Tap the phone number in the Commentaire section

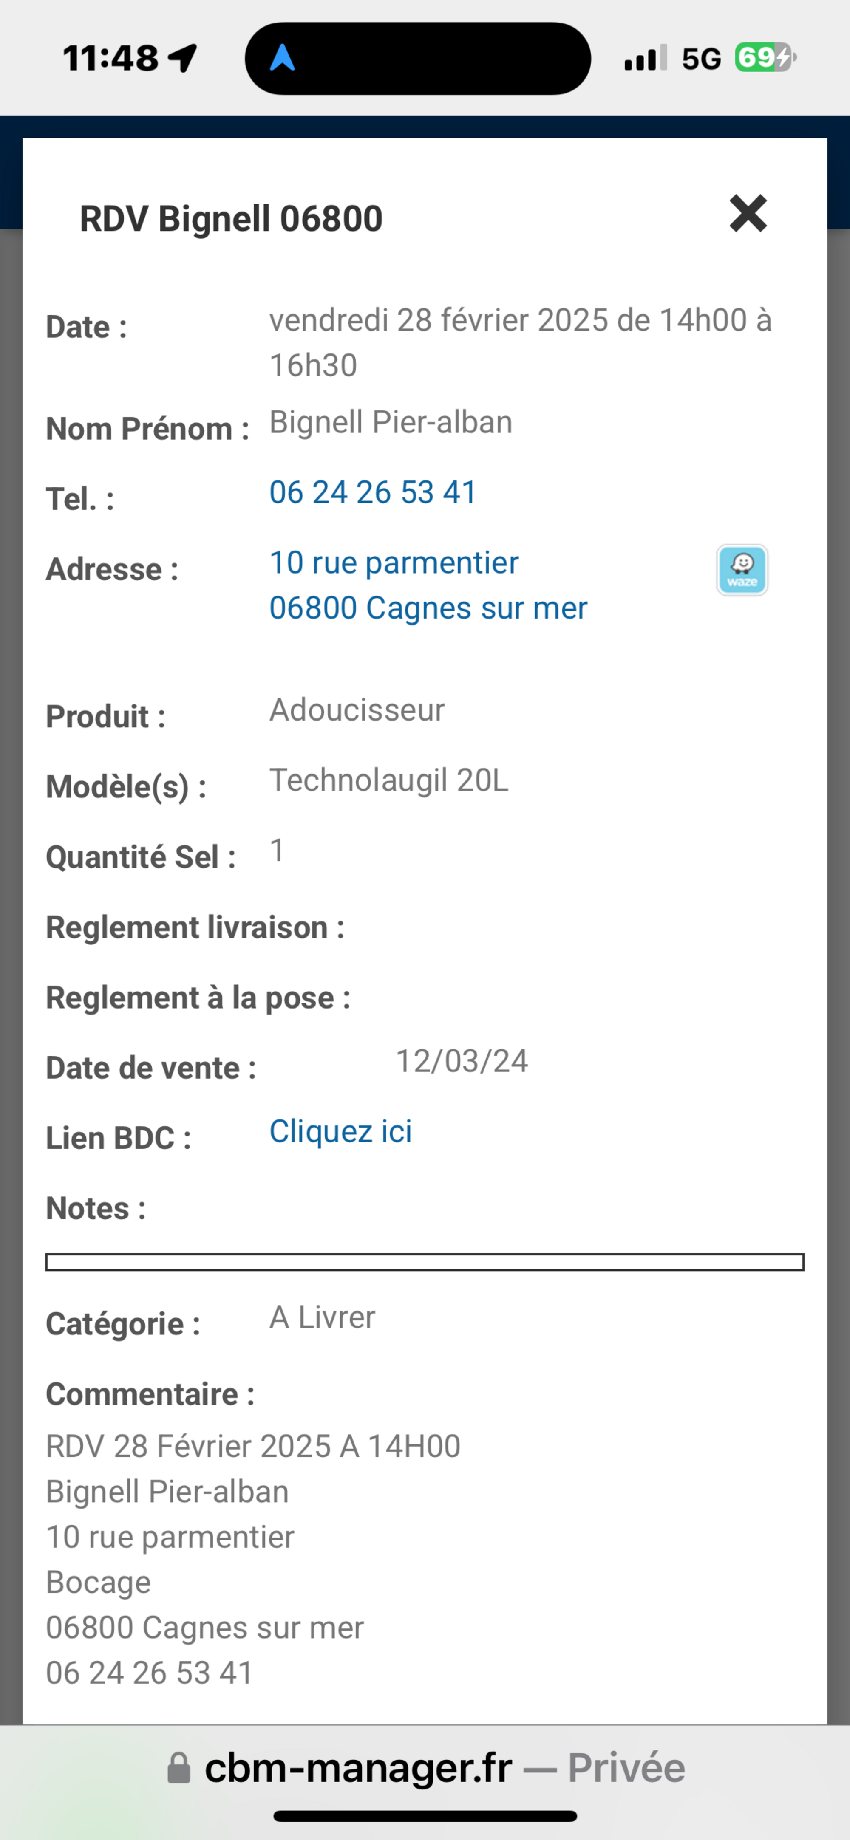click(x=149, y=1673)
